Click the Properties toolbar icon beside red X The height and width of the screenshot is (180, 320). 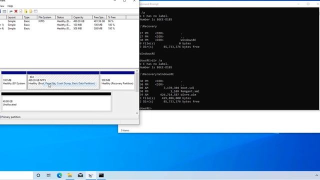21,11
